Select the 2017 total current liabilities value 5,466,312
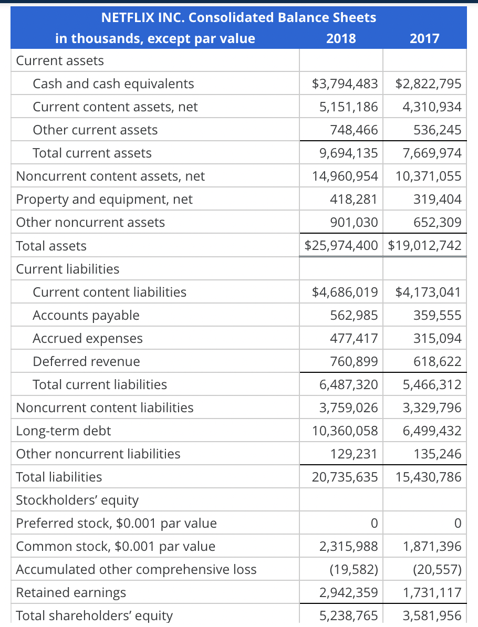Viewport: 478px width, 627px height. (432, 384)
